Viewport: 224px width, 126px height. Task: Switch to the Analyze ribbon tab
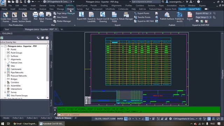(43, 9)
